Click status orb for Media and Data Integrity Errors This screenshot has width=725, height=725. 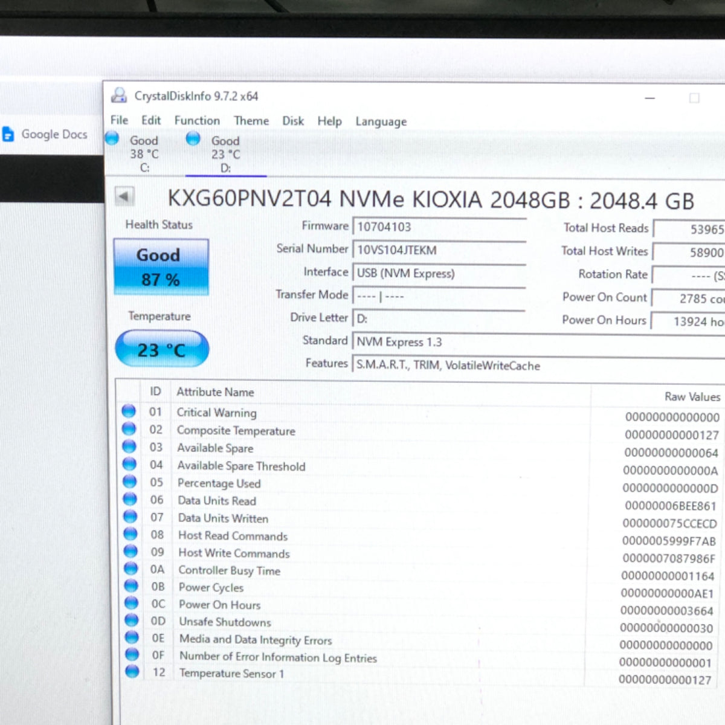[132, 637]
